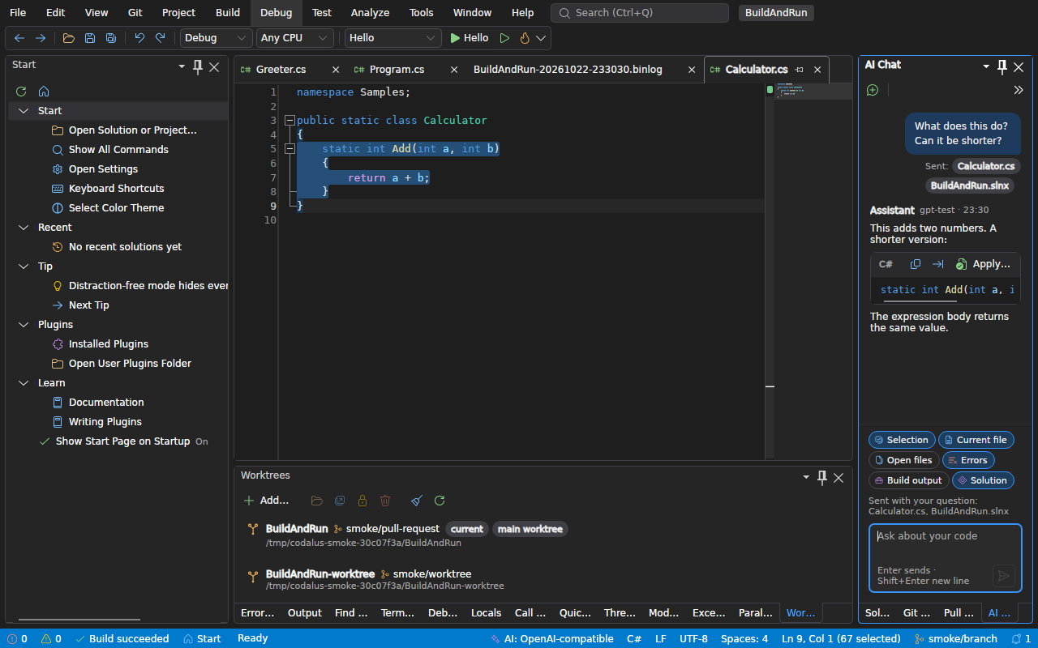Click the padlock icon in the Worktrees toolbar

coord(362,501)
